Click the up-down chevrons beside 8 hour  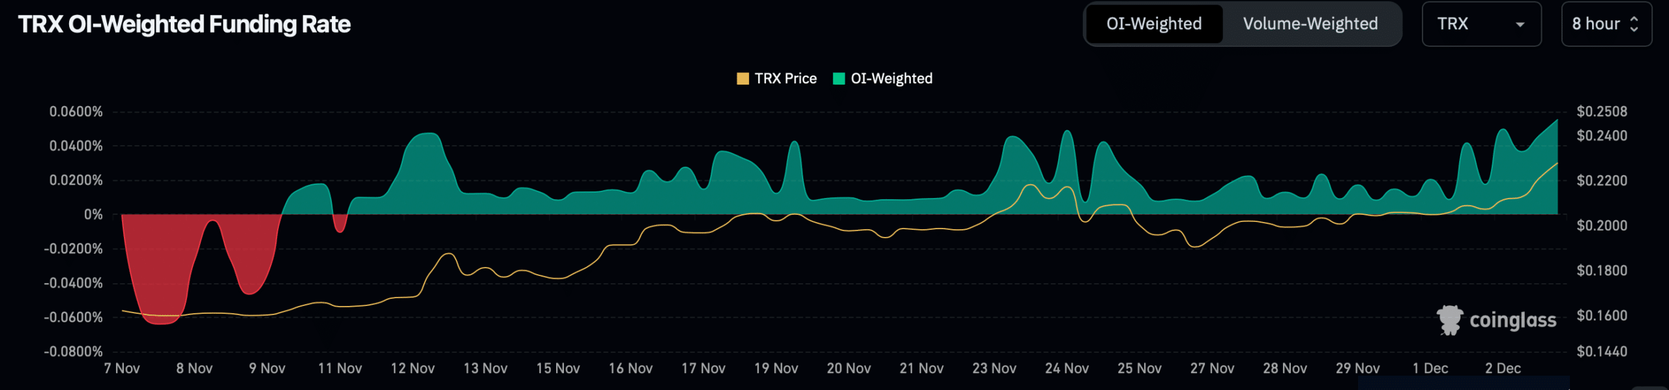[x=1634, y=24]
